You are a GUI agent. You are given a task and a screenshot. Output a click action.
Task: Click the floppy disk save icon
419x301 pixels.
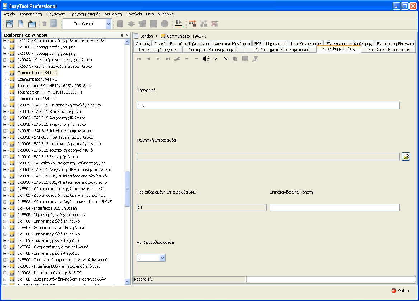pos(53,24)
